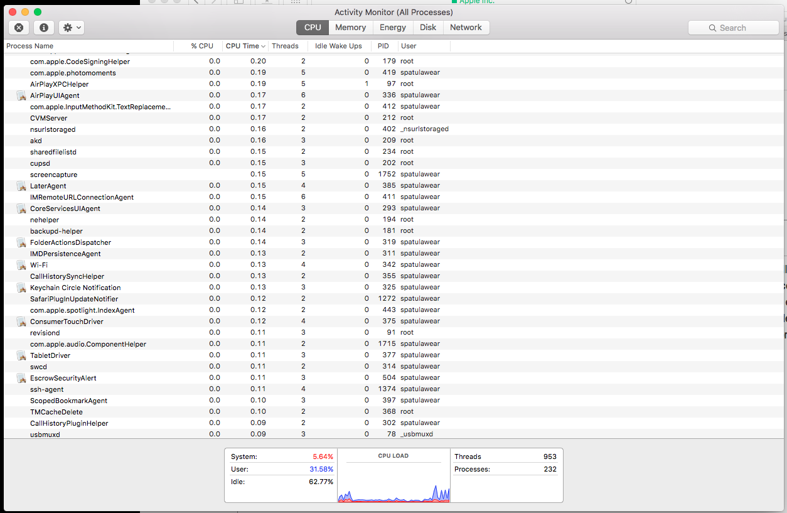Click the AirPlayUIAgent process icon

[21, 95]
